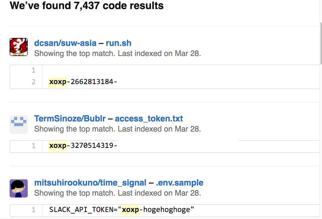Click the highlighted xoxp in SLACK_API_TOKEN line

pyautogui.click(x=131, y=210)
